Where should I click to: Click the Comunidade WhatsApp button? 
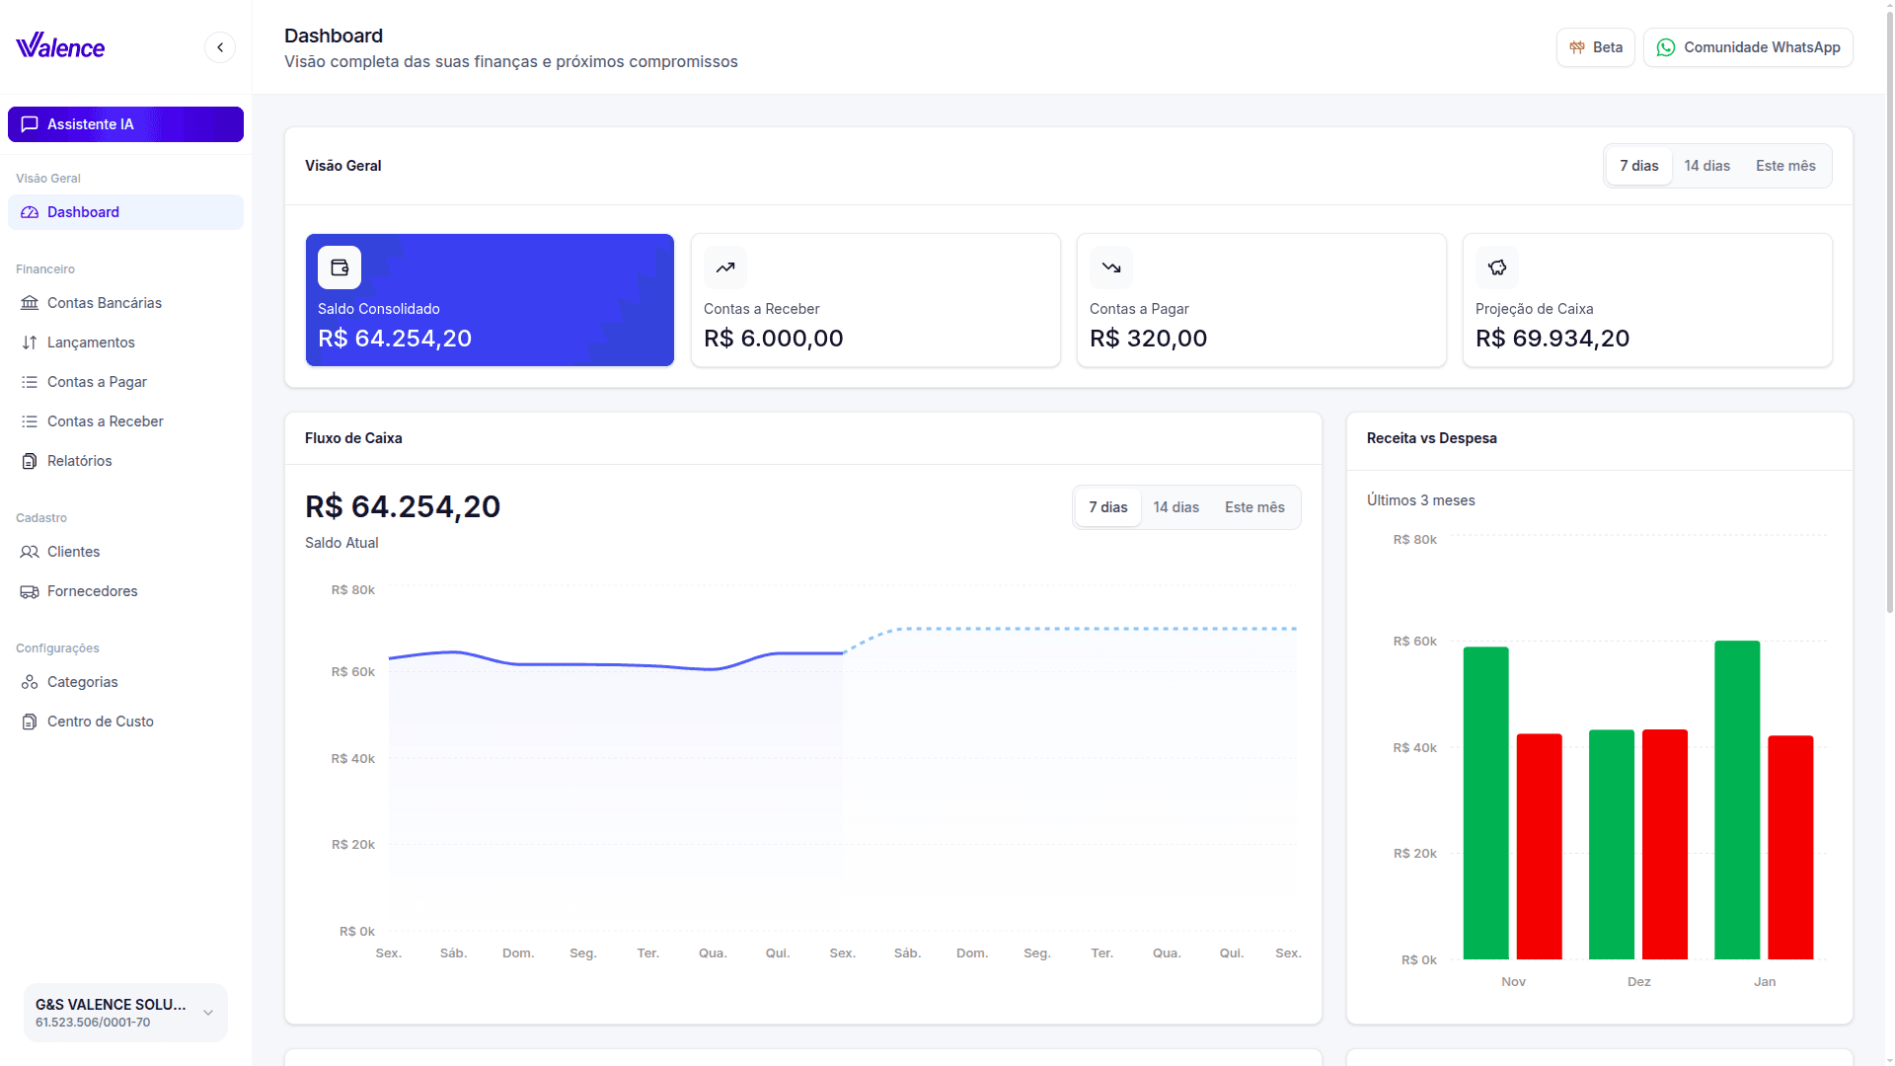[x=1747, y=46]
